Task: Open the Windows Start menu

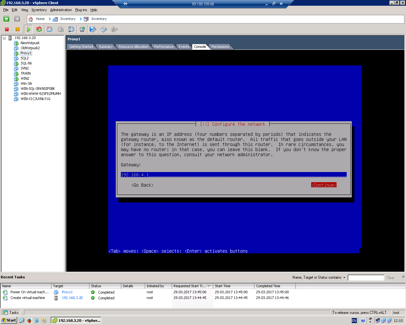Action: tap(9, 320)
